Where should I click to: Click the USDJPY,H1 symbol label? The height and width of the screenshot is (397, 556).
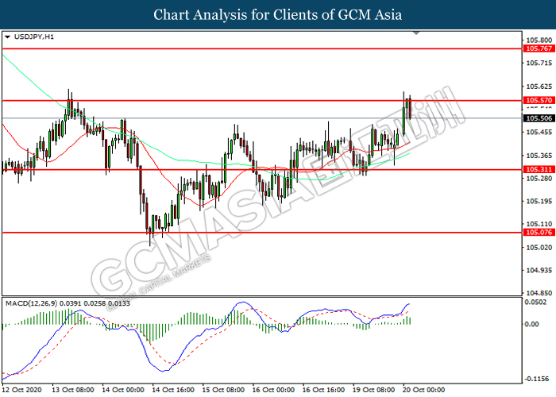(33, 37)
